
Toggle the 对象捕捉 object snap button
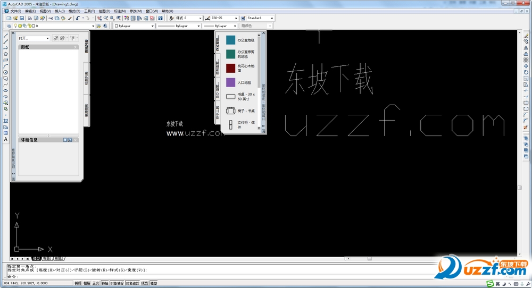117,283
